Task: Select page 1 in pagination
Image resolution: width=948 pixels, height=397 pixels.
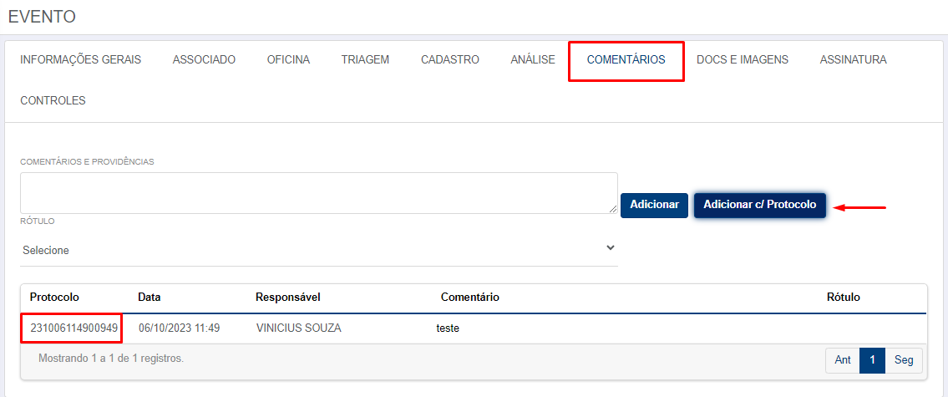Action: (873, 360)
